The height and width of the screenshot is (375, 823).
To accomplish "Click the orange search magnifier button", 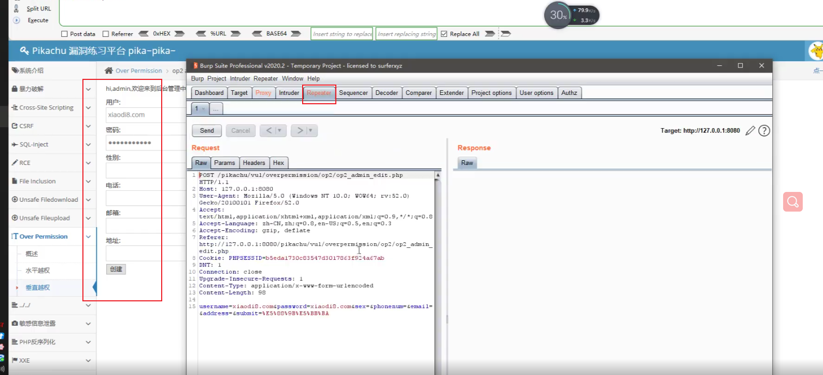I will (x=793, y=202).
